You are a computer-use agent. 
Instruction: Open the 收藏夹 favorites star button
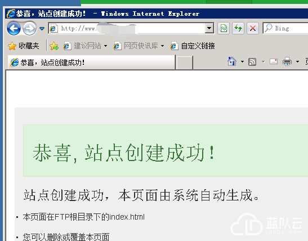pos(24,46)
